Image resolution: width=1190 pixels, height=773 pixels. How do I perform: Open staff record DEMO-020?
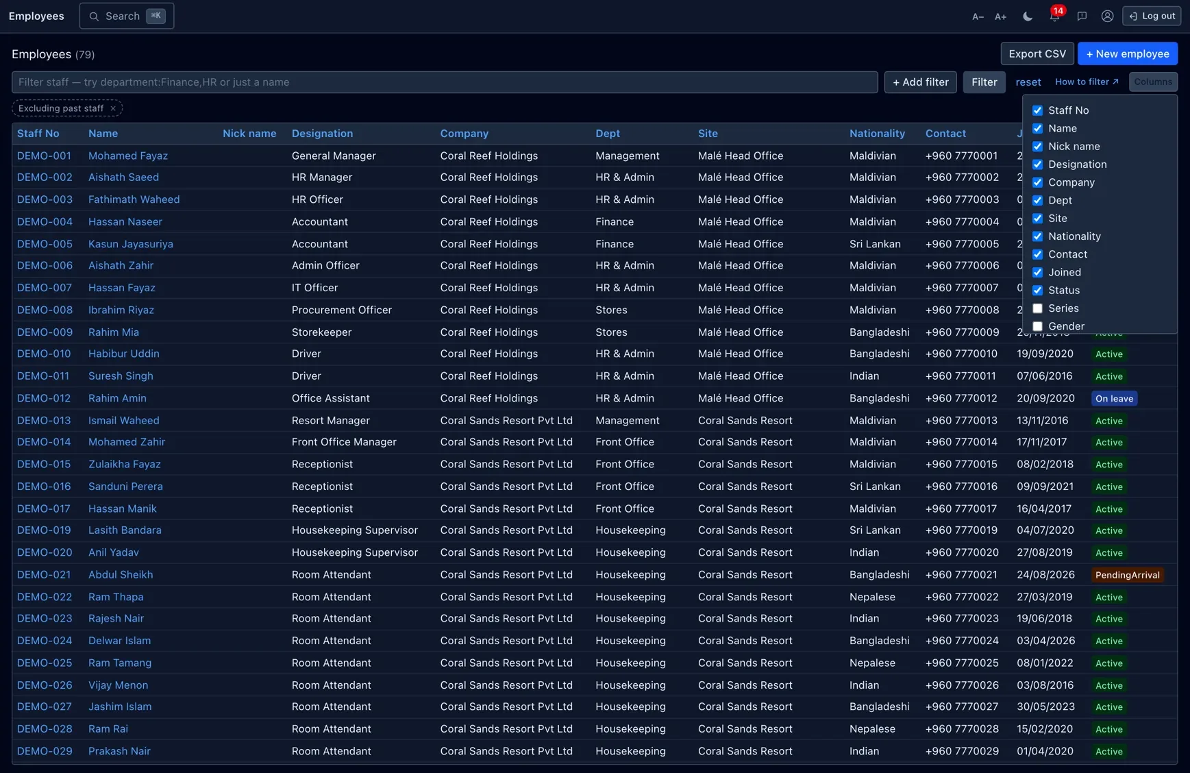click(45, 552)
